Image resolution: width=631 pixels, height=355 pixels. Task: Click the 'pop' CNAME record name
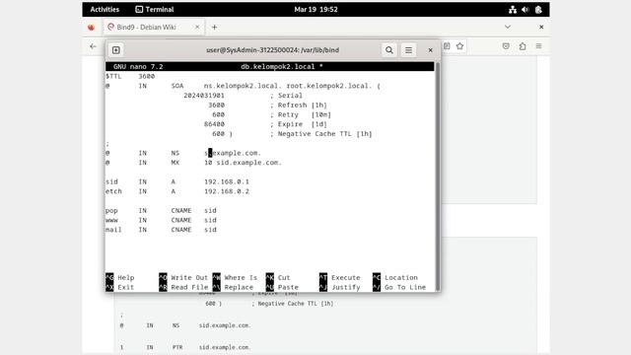point(111,210)
